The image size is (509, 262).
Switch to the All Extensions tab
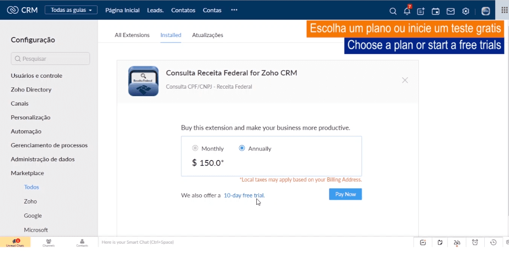click(132, 35)
